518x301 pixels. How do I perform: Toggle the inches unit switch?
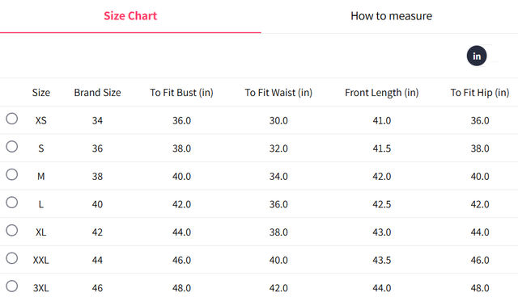(x=482, y=56)
